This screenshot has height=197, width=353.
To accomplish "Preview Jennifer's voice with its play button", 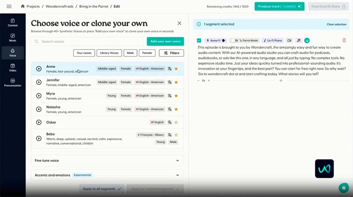I will tap(39, 82).
